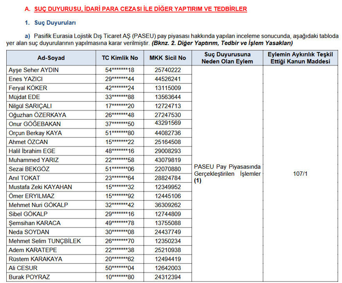
Task: Click the italic '(Bknz. 2. Diğer Yaptırım...)' reference
Action: pos(222,43)
